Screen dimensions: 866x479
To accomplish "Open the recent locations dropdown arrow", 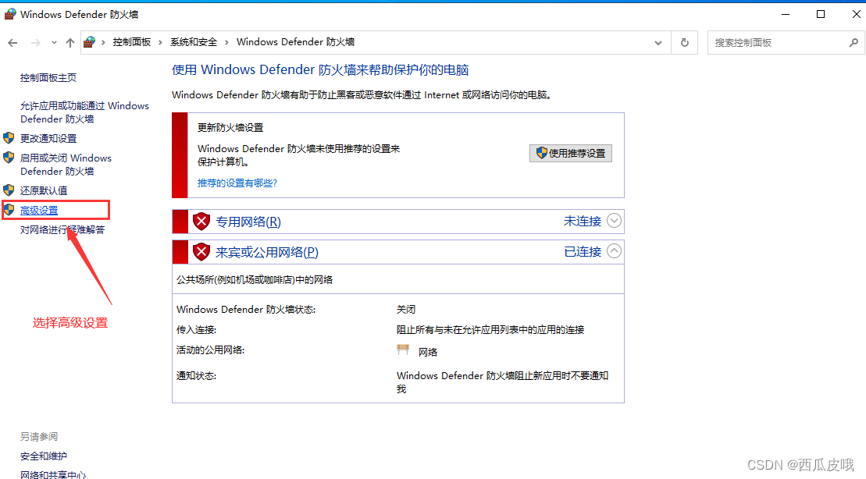I will 54,42.
